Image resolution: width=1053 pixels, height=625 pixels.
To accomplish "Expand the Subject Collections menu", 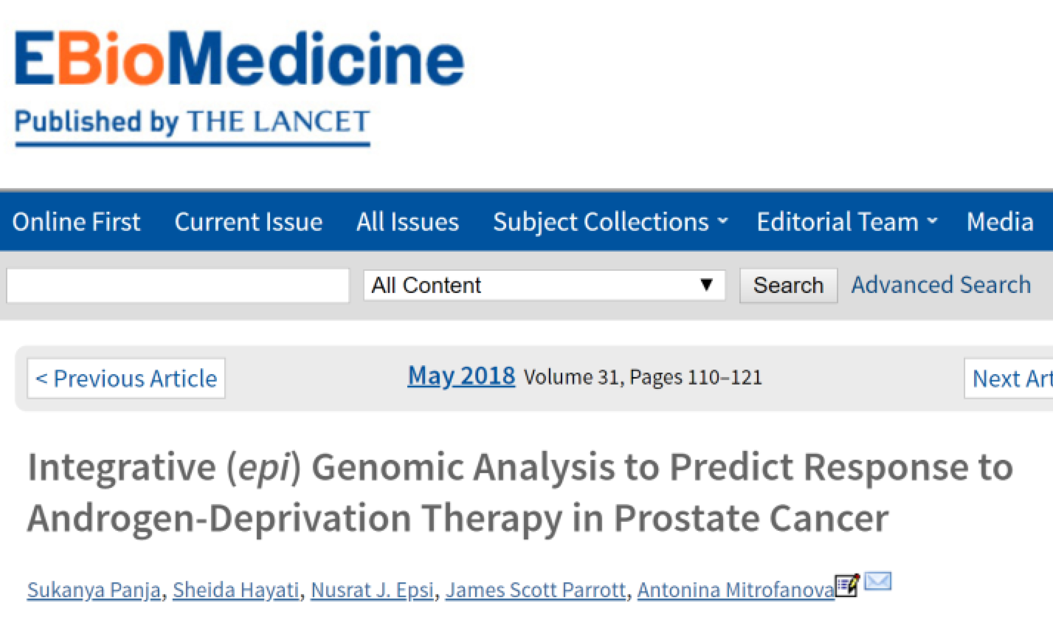I will pos(610,222).
